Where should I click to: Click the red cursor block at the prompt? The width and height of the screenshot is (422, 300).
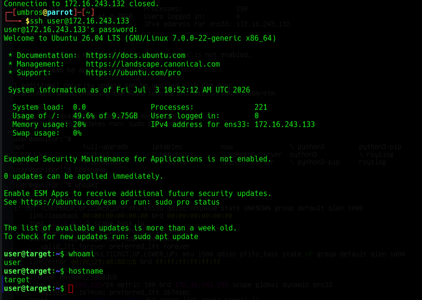click(71, 288)
